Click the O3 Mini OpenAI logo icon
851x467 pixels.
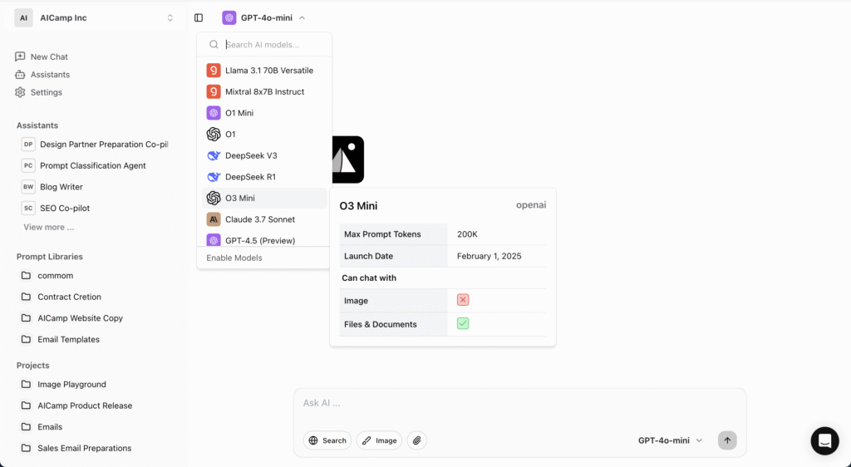214,198
